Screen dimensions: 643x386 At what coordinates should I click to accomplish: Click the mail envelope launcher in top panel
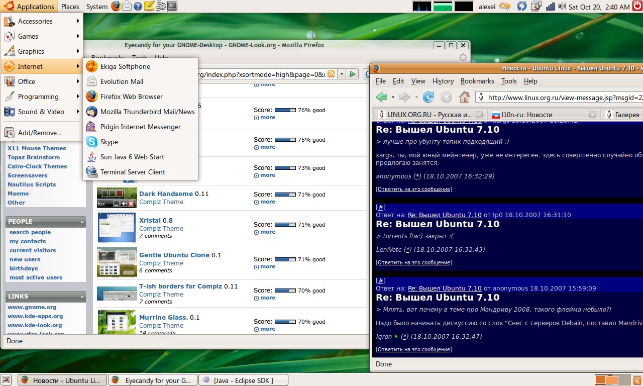point(127,6)
